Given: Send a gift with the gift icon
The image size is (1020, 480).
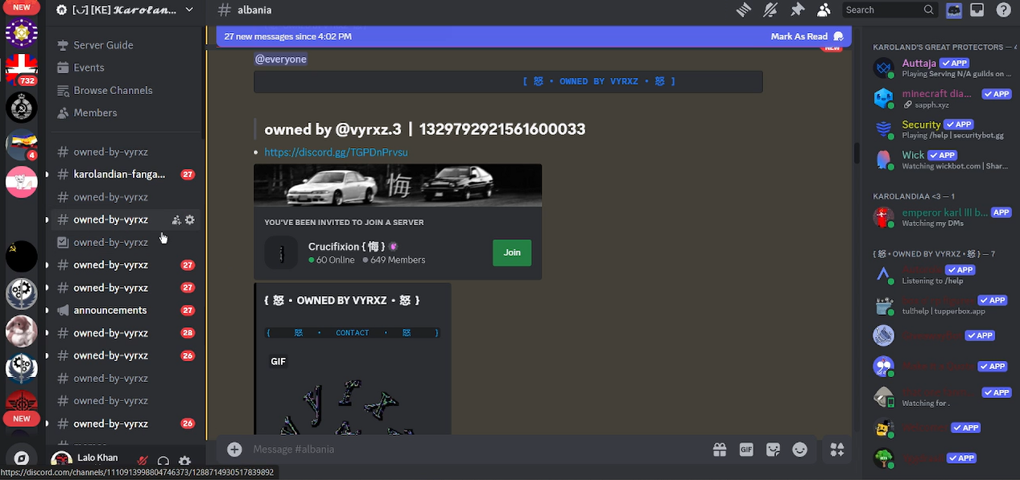Looking at the screenshot, I should (x=719, y=449).
